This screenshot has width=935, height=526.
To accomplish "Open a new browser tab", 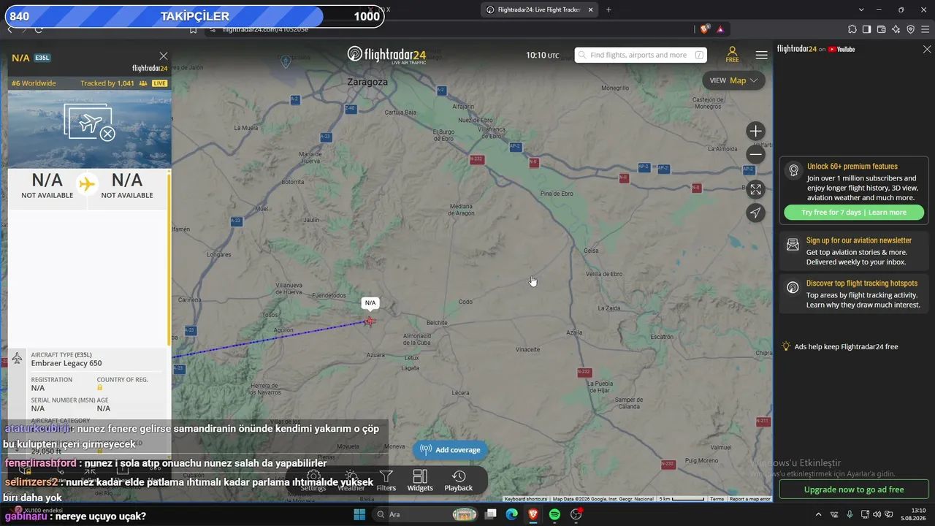I will (x=608, y=9).
